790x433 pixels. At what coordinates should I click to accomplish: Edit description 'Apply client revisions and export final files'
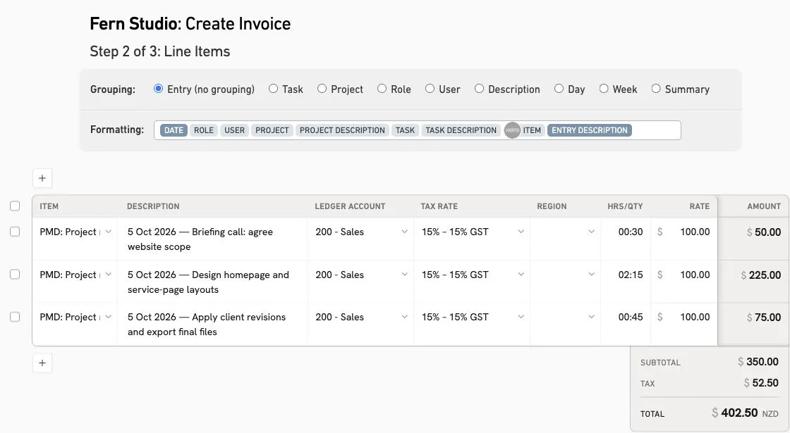pos(212,325)
